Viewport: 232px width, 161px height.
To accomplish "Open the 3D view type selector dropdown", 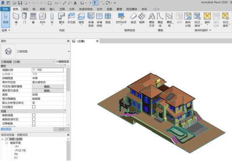I will tap(69, 51).
